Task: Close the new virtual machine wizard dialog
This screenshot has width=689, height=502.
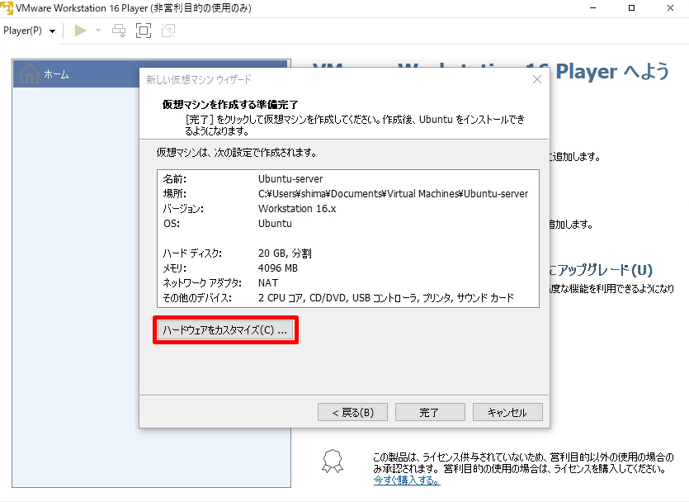Action: pyautogui.click(x=537, y=79)
